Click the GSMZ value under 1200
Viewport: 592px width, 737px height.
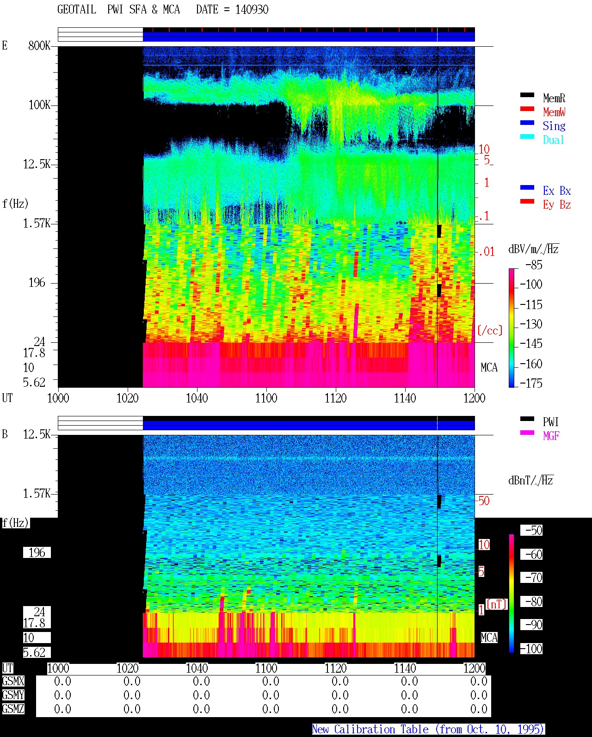[479, 709]
